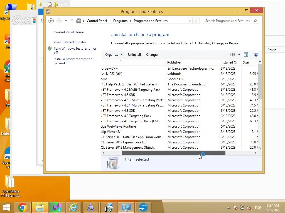285x213 pixels.
Task: Select the NET Framework 4.8 SDK row
Action: 180,110
